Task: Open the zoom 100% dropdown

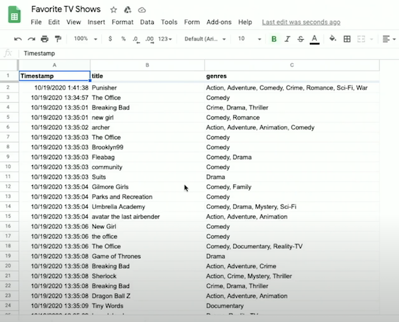Action: [85, 39]
